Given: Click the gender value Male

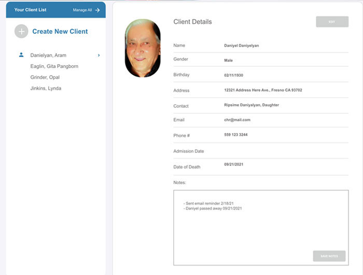Looking at the screenshot, I should (x=228, y=60).
